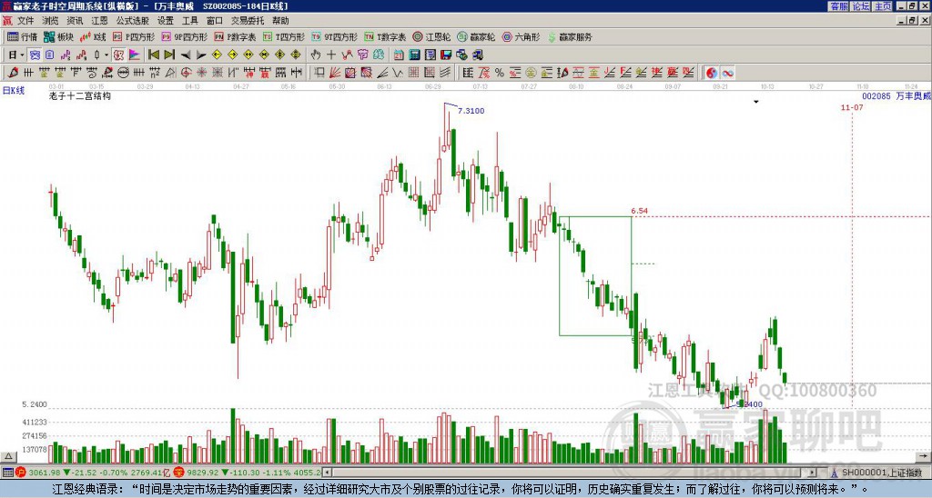
Task: Open the 江恩轮 Gann wheel
Action: click(x=431, y=36)
